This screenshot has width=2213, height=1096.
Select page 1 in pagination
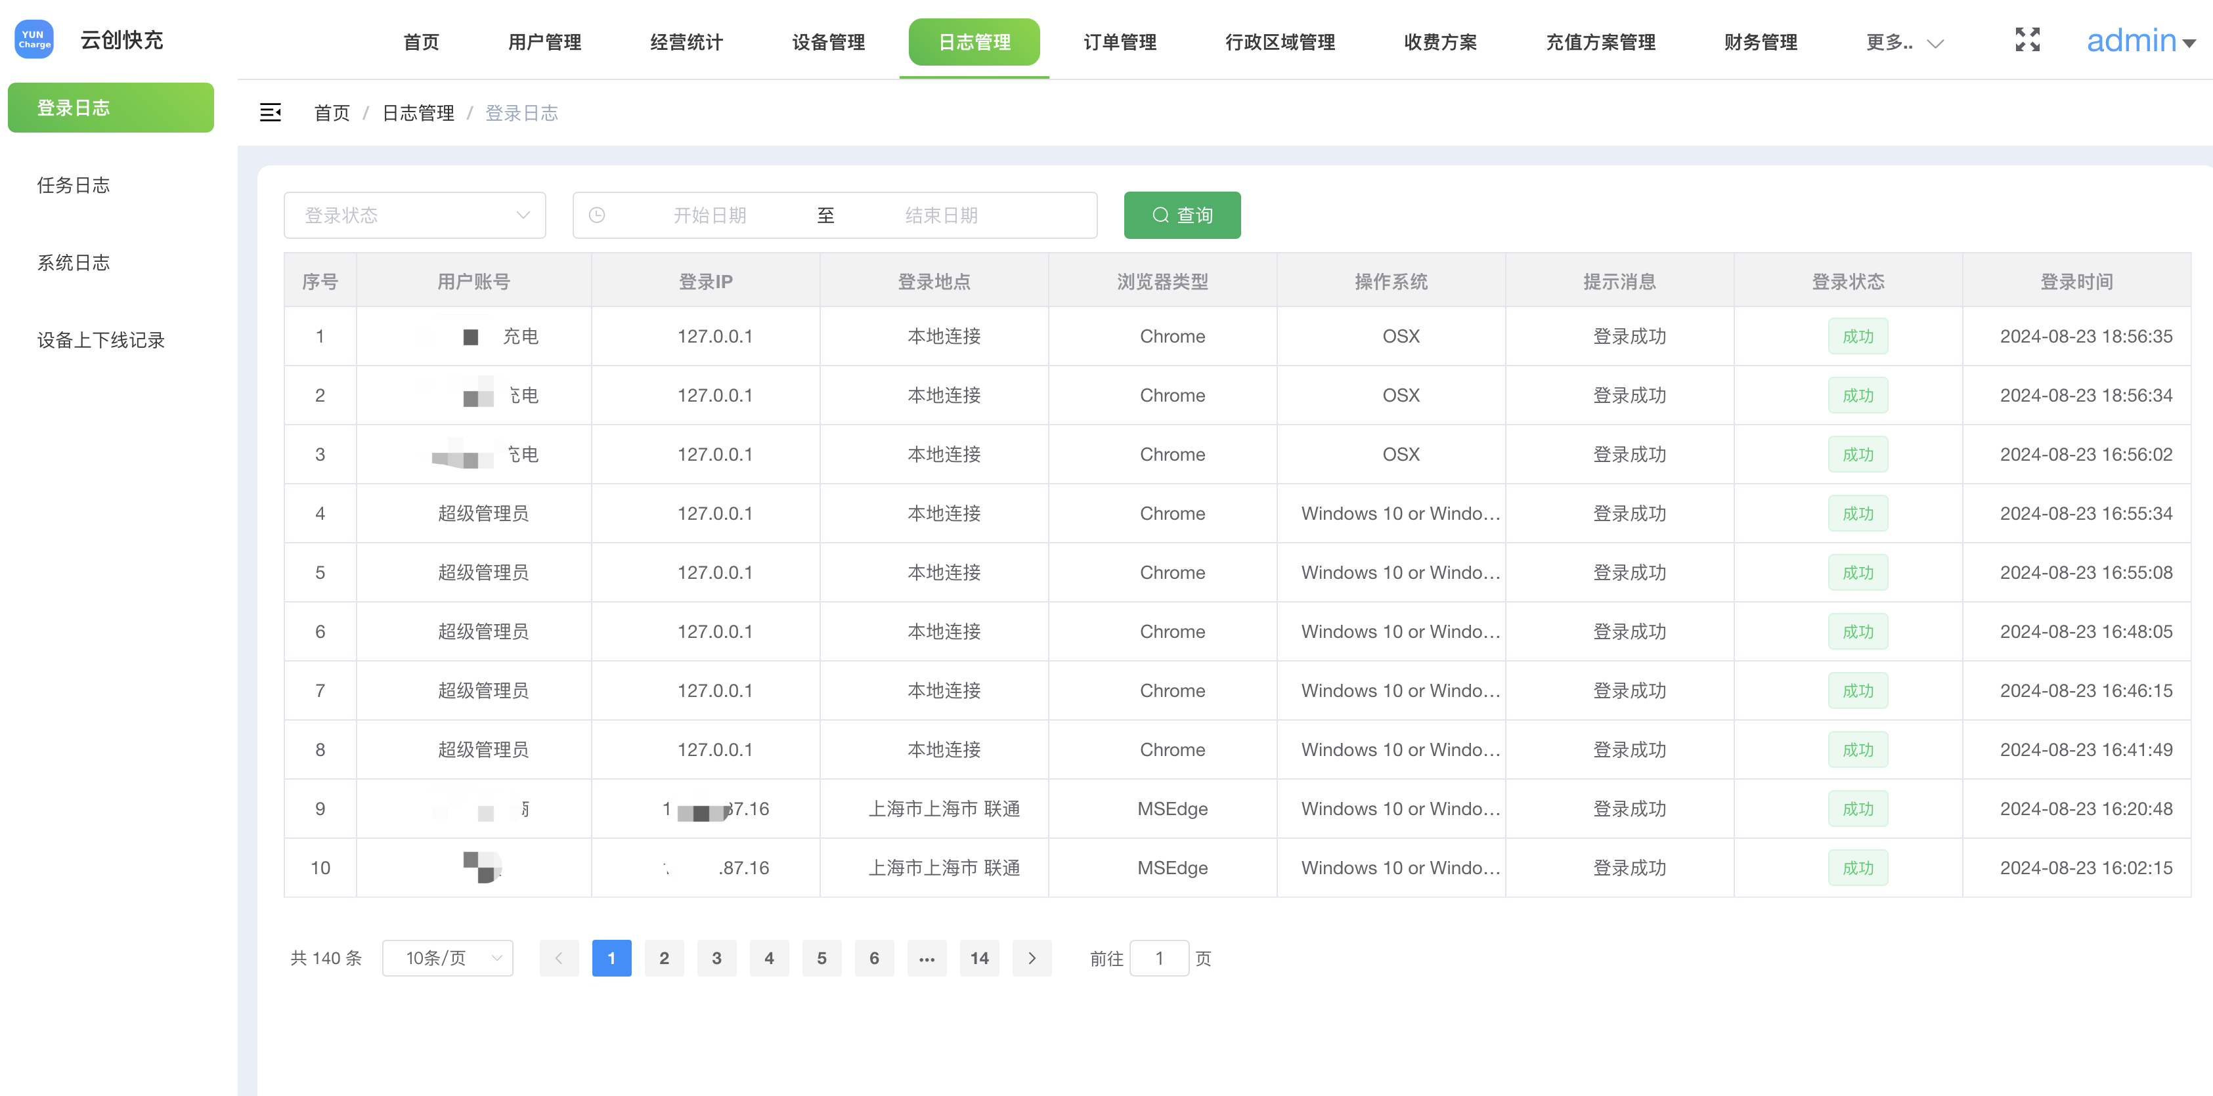[x=611, y=958]
